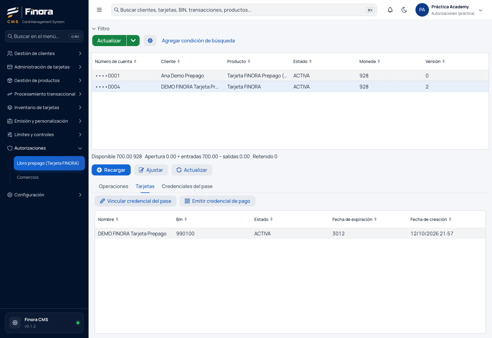The width and height of the screenshot is (492, 338).
Task: Select the Tarjetas tab
Action: 145,186
